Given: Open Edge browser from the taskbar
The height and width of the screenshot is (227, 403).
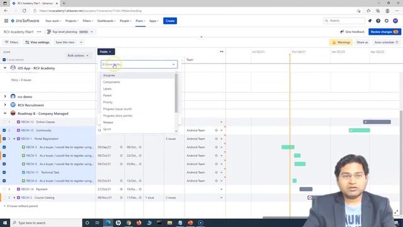Looking at the screenshot, I should tap(108, 223).
